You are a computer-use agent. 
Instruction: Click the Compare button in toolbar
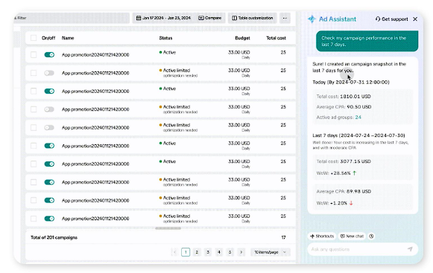210,18
